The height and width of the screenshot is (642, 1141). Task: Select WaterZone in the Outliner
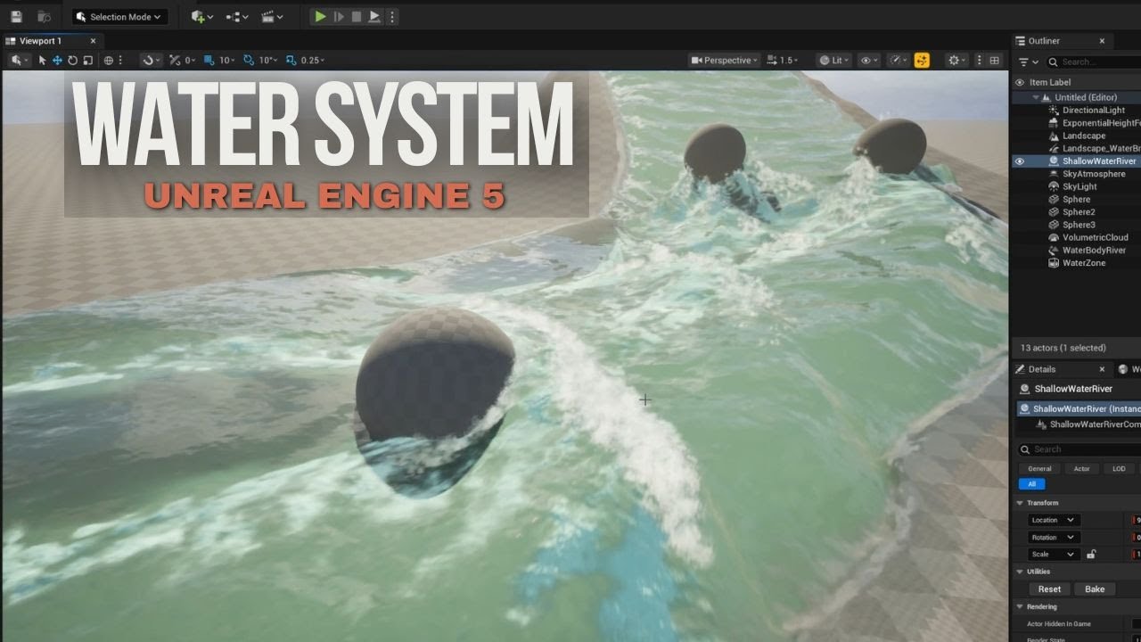pos(1084,263)
